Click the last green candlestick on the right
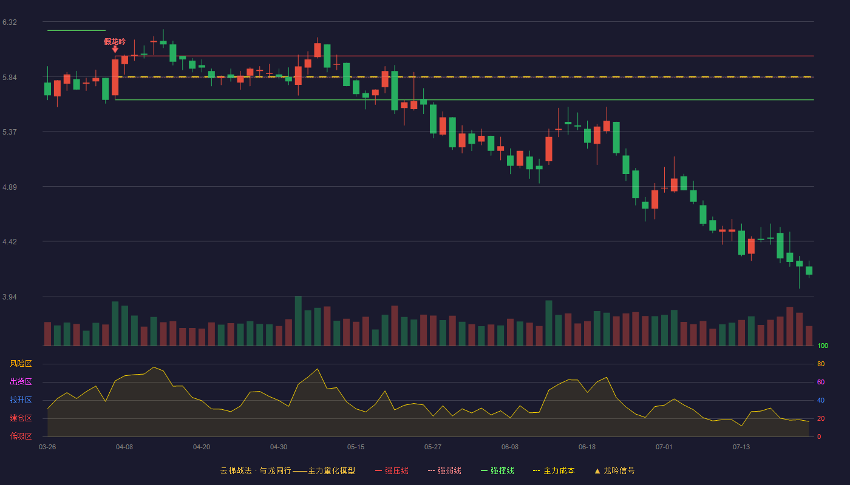The height and width of the screenshot is (485, 850). tap(809, 270)
